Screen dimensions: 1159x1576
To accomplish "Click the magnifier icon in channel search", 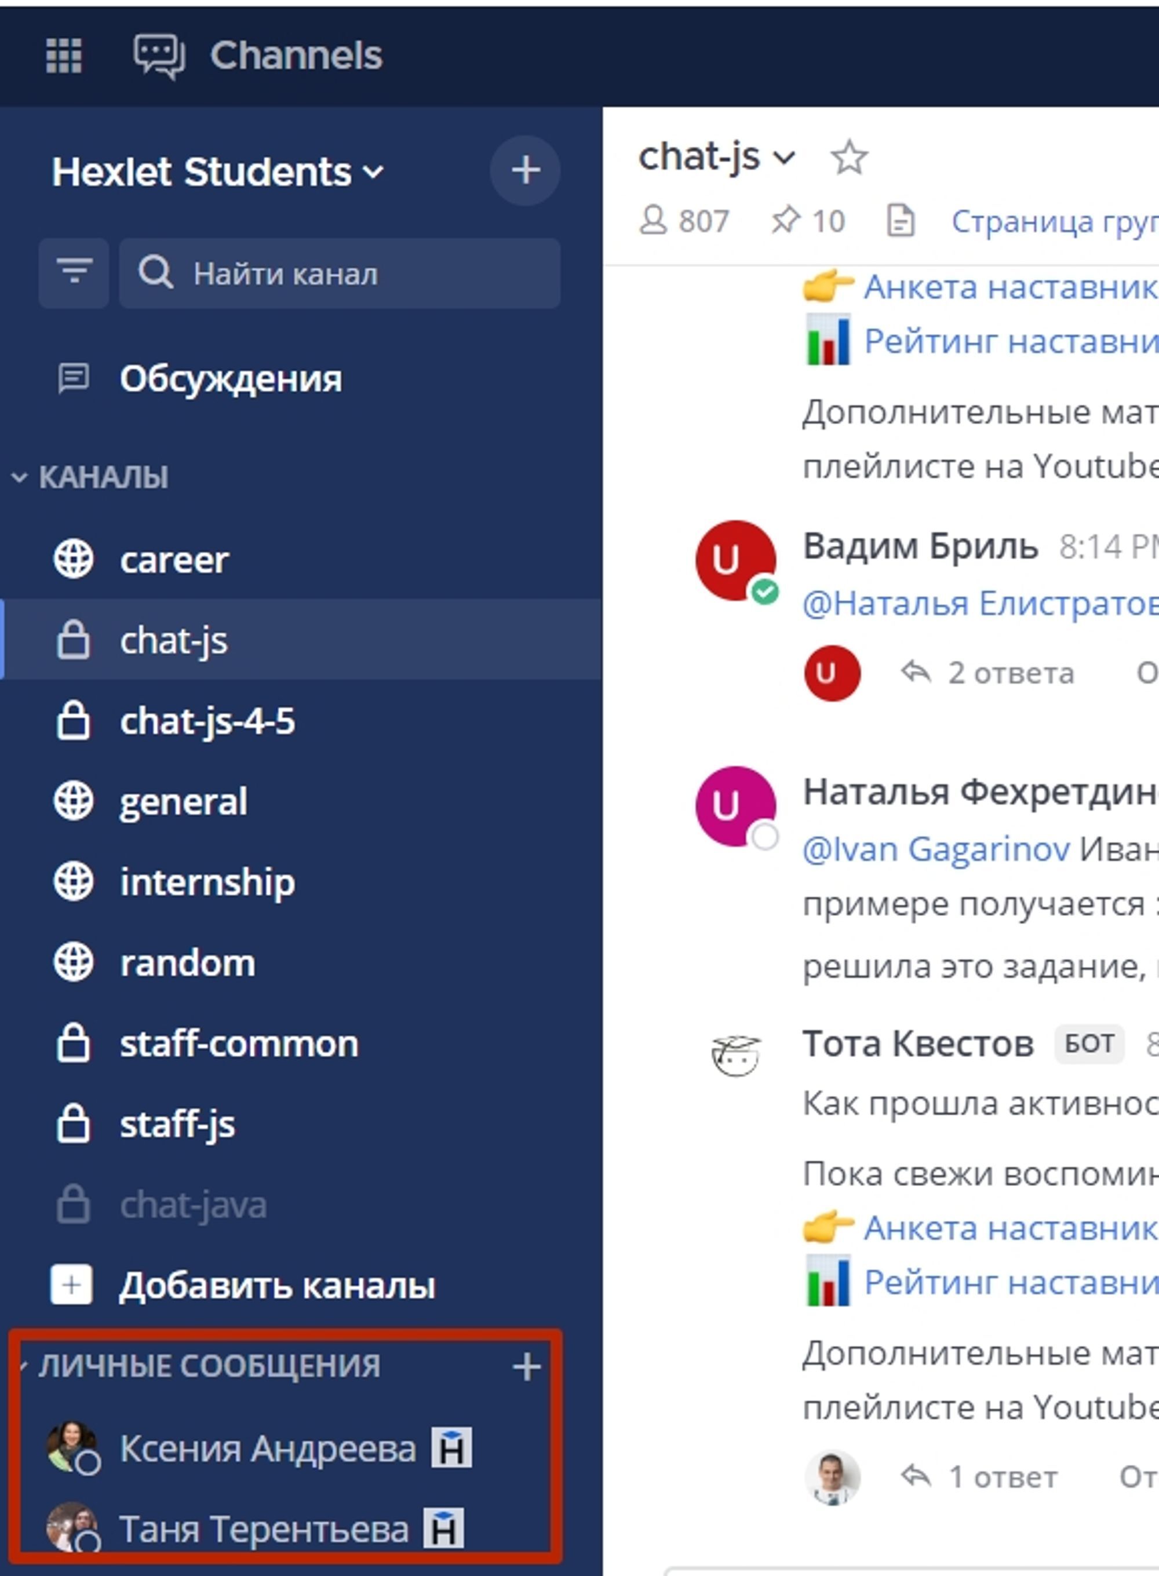I will (155, 272).
